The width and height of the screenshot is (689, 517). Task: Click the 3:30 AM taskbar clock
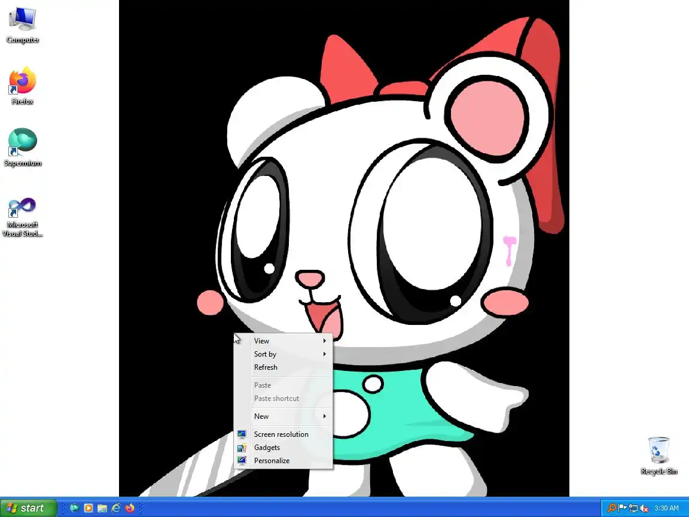pyautogui.click(x=666, y=508)
